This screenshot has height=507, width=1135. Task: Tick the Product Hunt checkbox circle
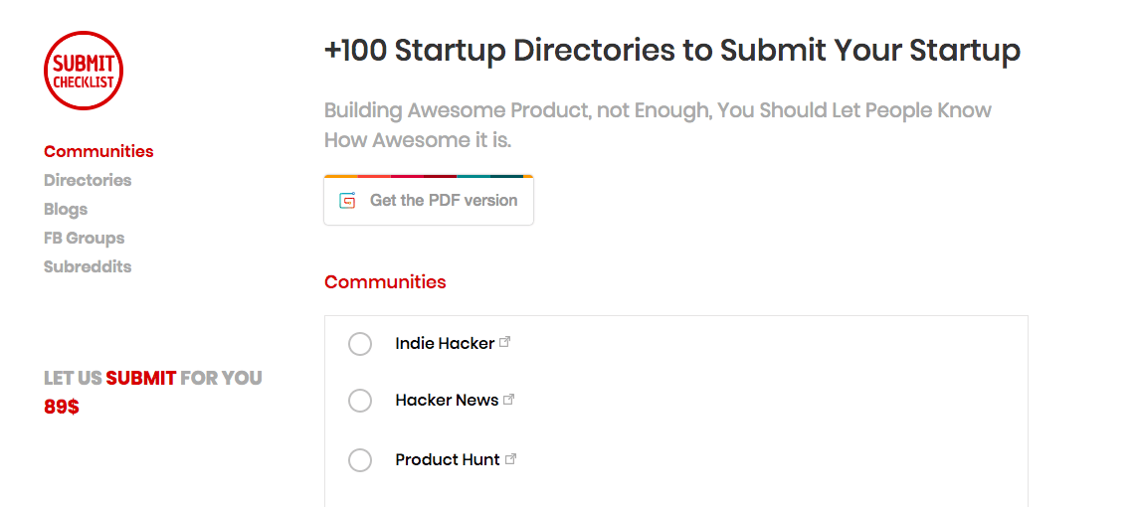pos(360,460)
